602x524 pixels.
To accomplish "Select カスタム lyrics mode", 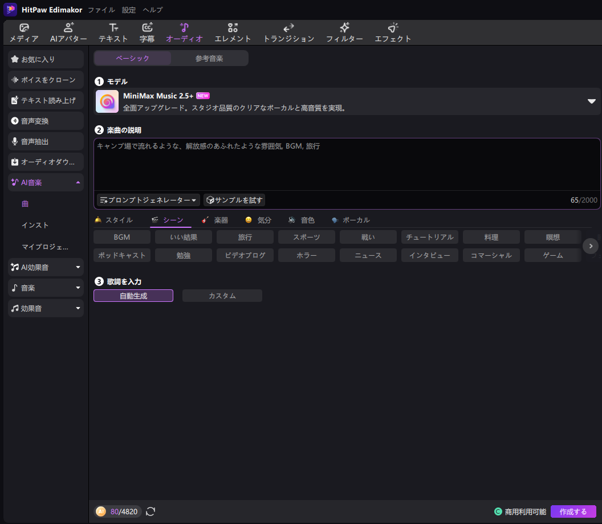I will pyautogui.click(x=222, y=296).
